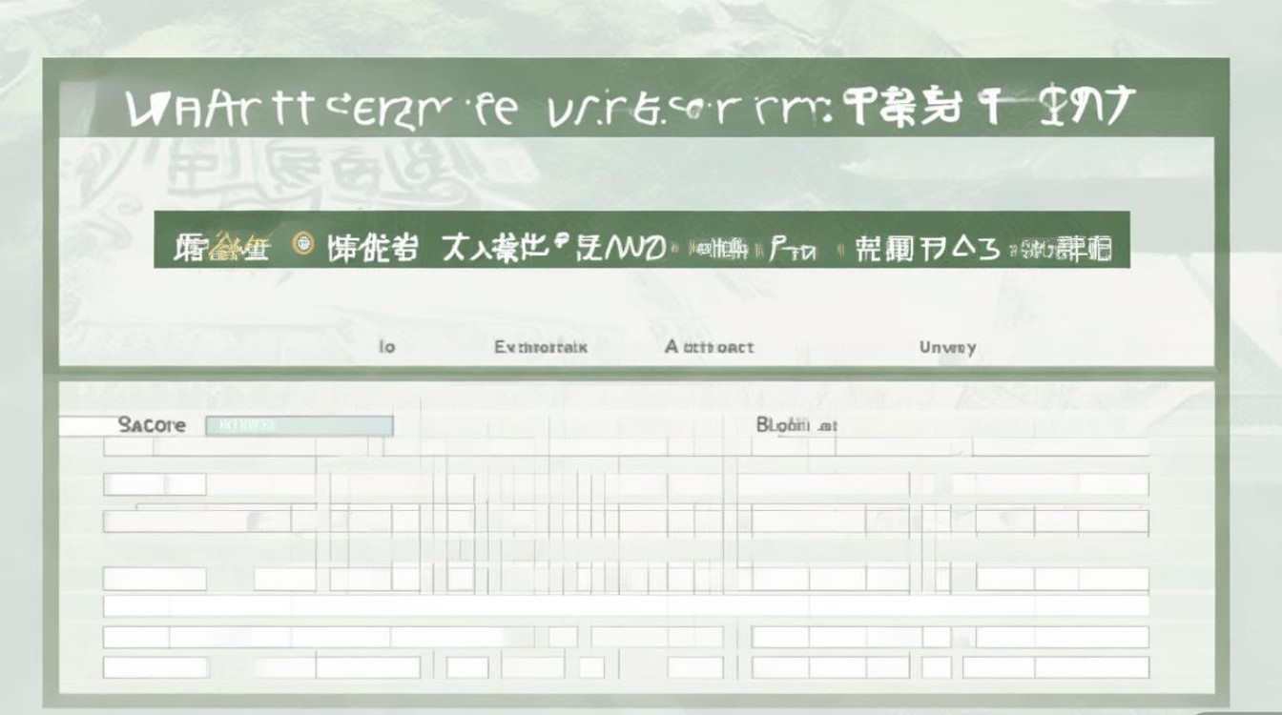Click the large title text in top banner

(630, 110)
